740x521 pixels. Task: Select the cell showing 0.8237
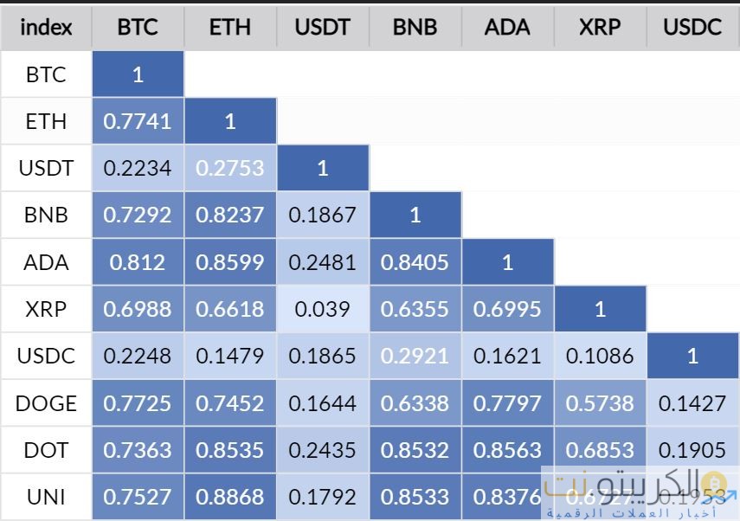[x=230, y=215]
